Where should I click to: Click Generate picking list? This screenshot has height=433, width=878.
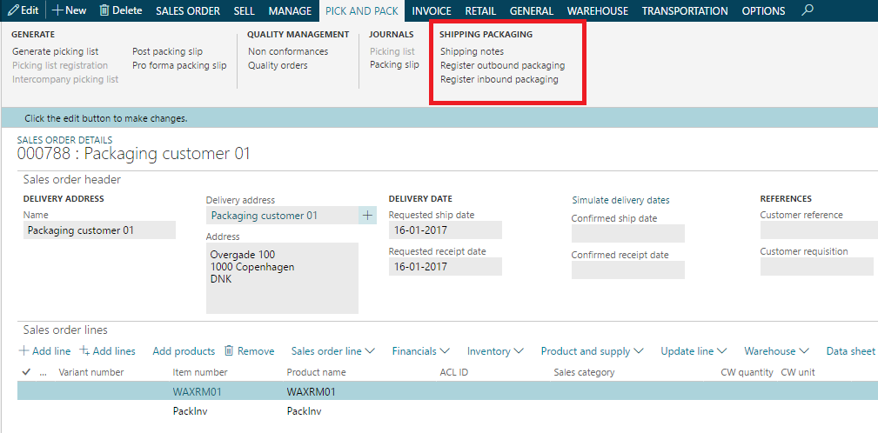click(56, 51)
